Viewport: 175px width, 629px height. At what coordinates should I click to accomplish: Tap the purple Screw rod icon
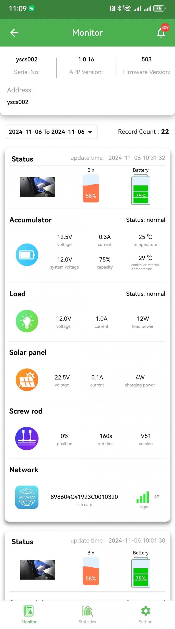click(27, 438)
